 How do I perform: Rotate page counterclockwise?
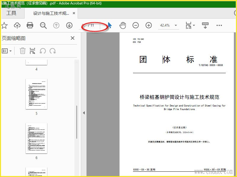43,51
